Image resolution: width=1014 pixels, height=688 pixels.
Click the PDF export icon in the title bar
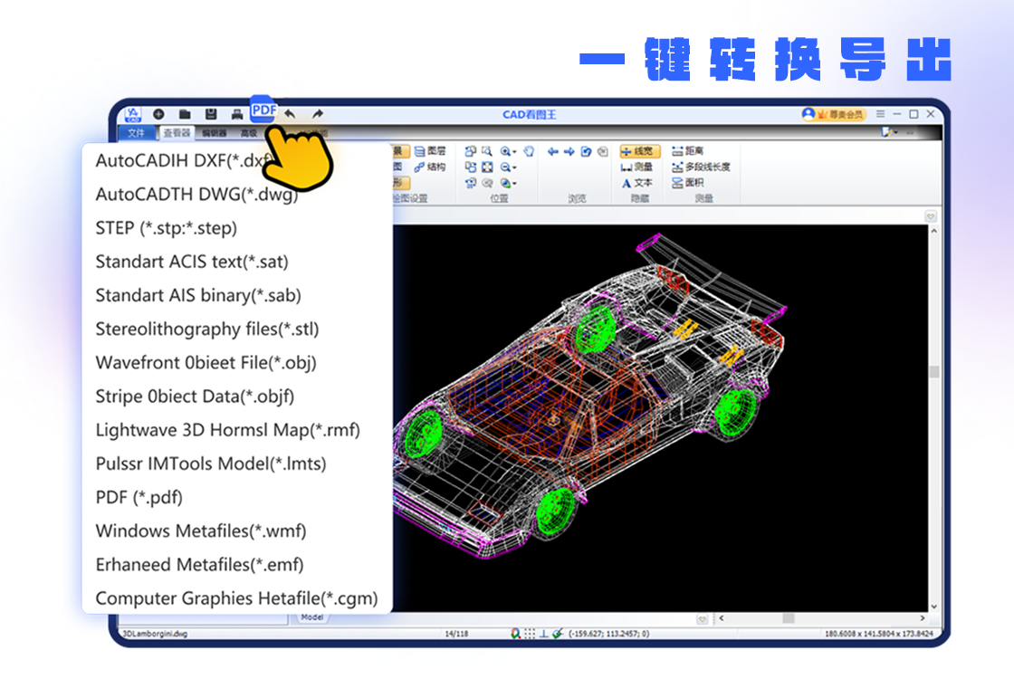point(263,110)
